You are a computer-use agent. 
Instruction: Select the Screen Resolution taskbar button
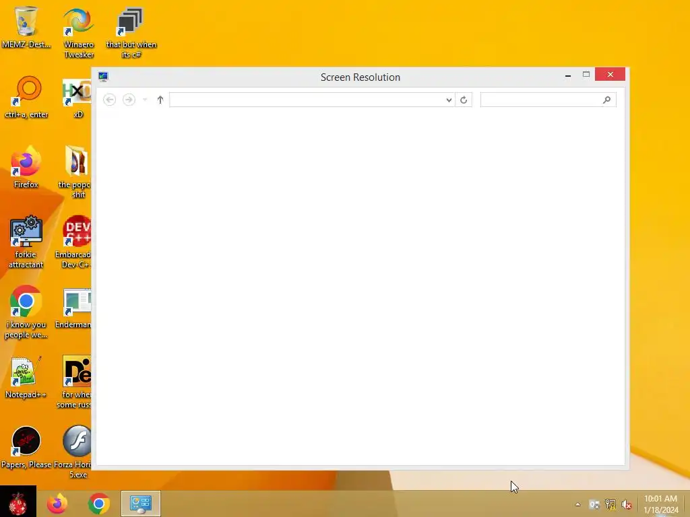tap(141, 504)
